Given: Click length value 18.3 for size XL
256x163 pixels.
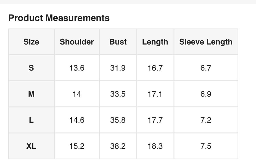Looking at the screenshot, I should (x=155, y=146).
